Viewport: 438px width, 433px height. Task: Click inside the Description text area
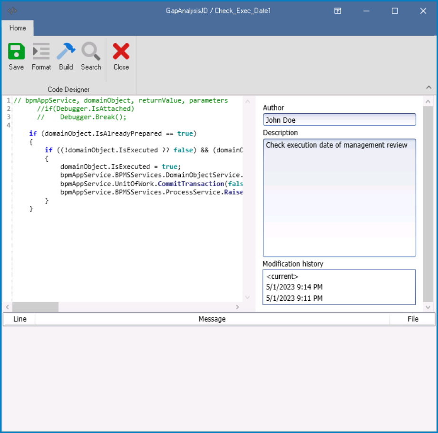[x=339, y=197]
